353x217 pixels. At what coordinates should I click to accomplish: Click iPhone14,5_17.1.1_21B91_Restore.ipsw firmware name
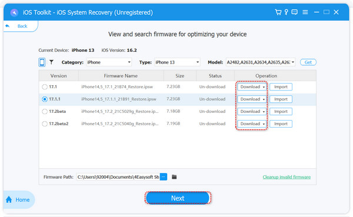click(119, 99)
